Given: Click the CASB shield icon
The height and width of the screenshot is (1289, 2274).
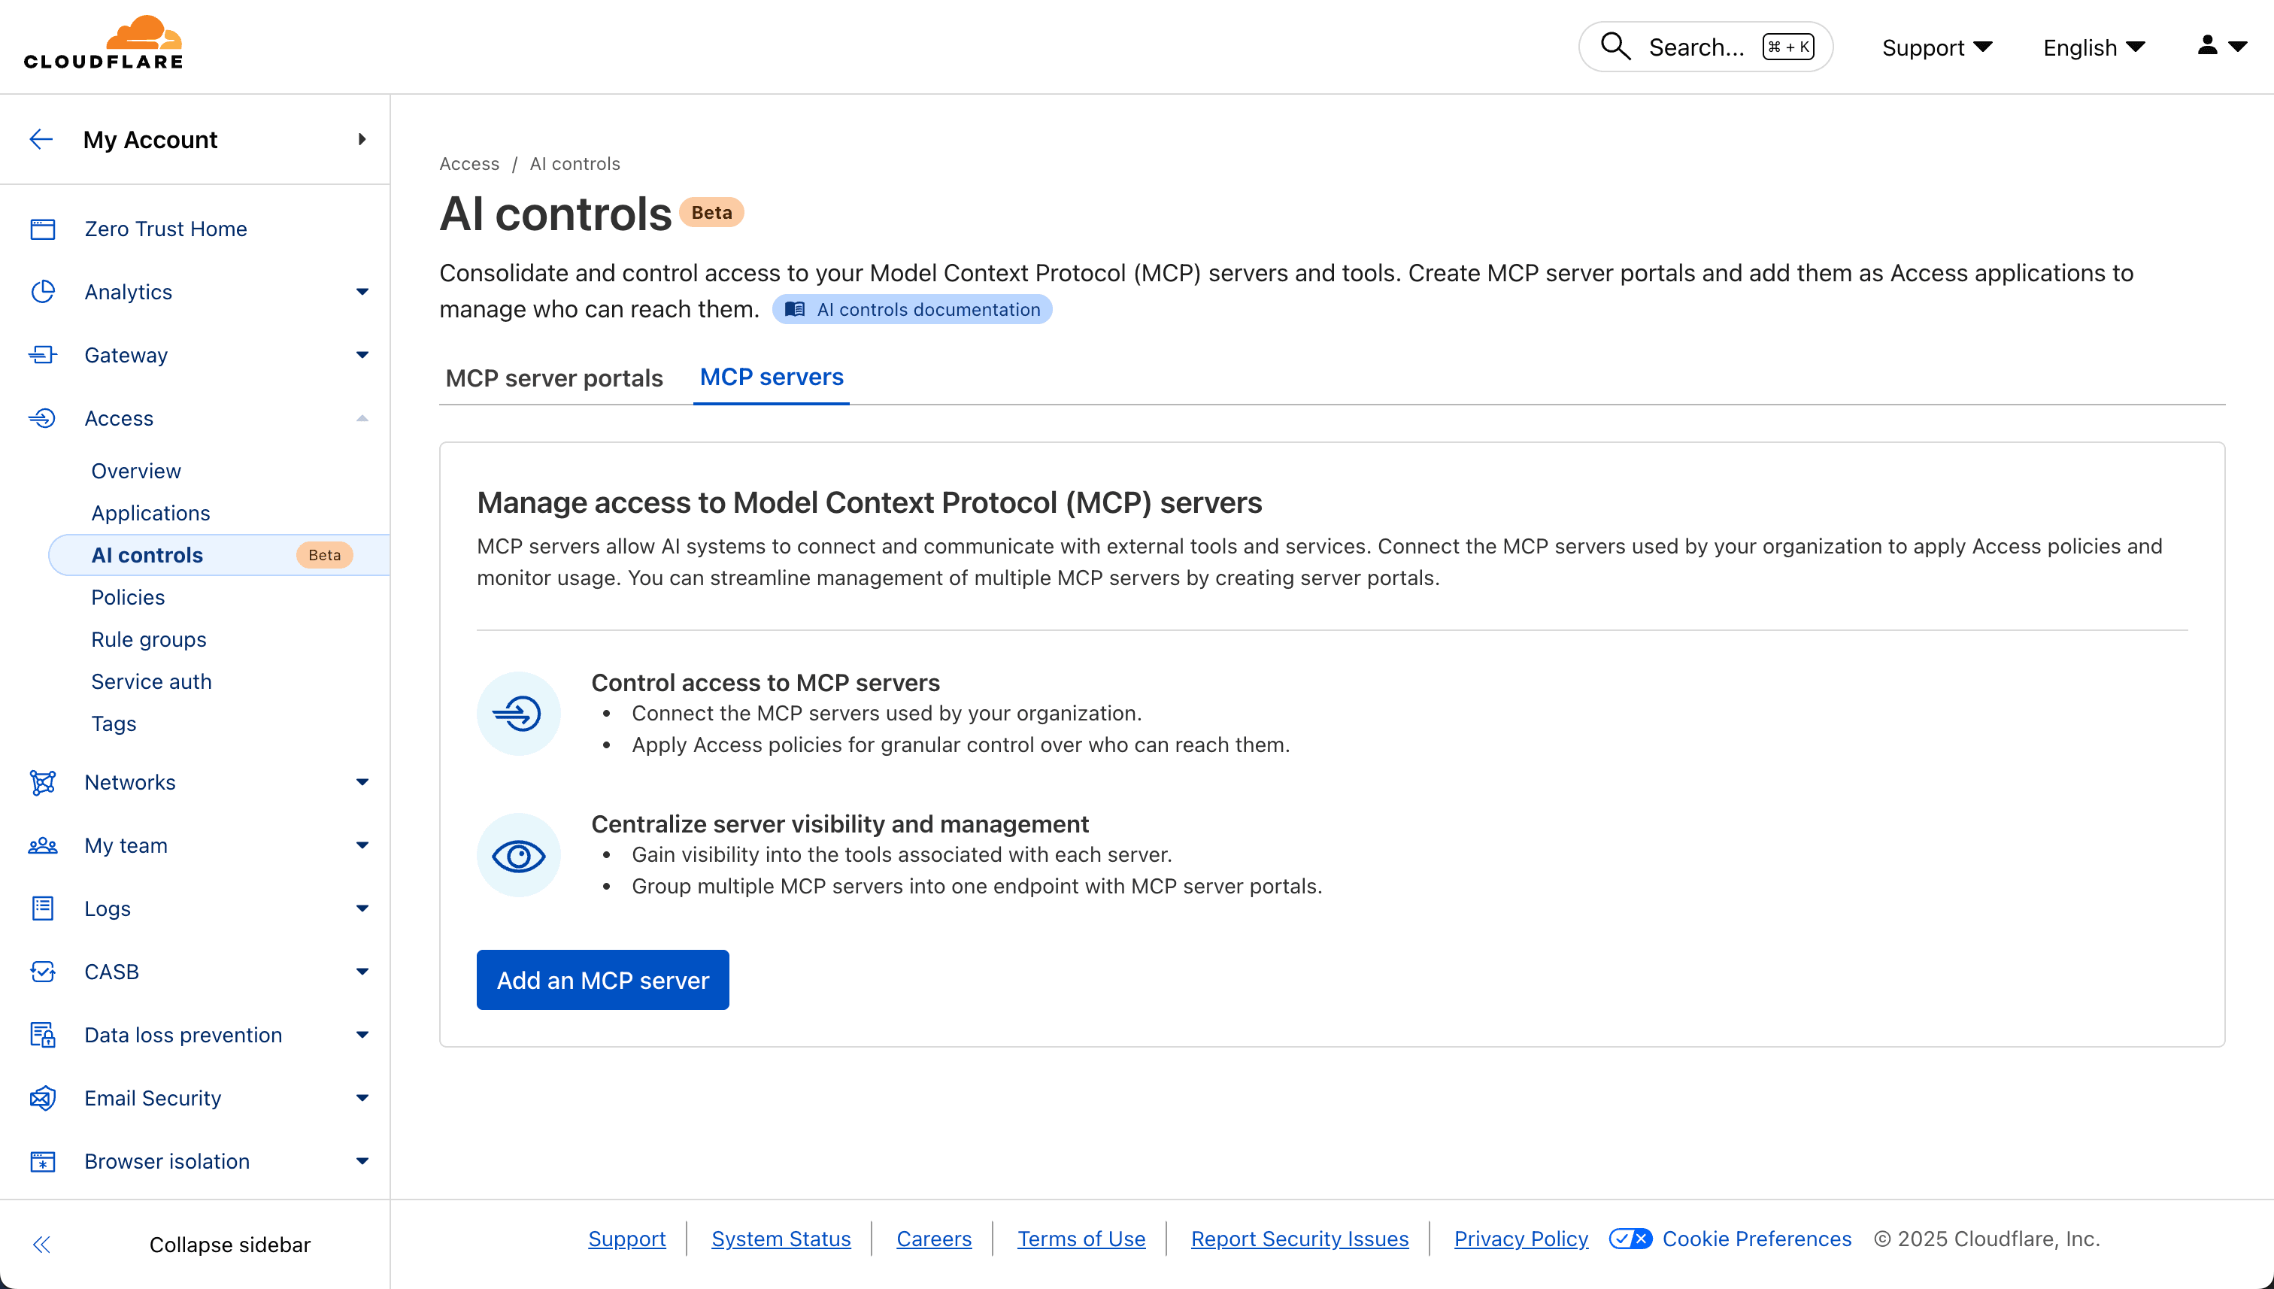Looking at the screenshot, I should (x=43, y=971).
